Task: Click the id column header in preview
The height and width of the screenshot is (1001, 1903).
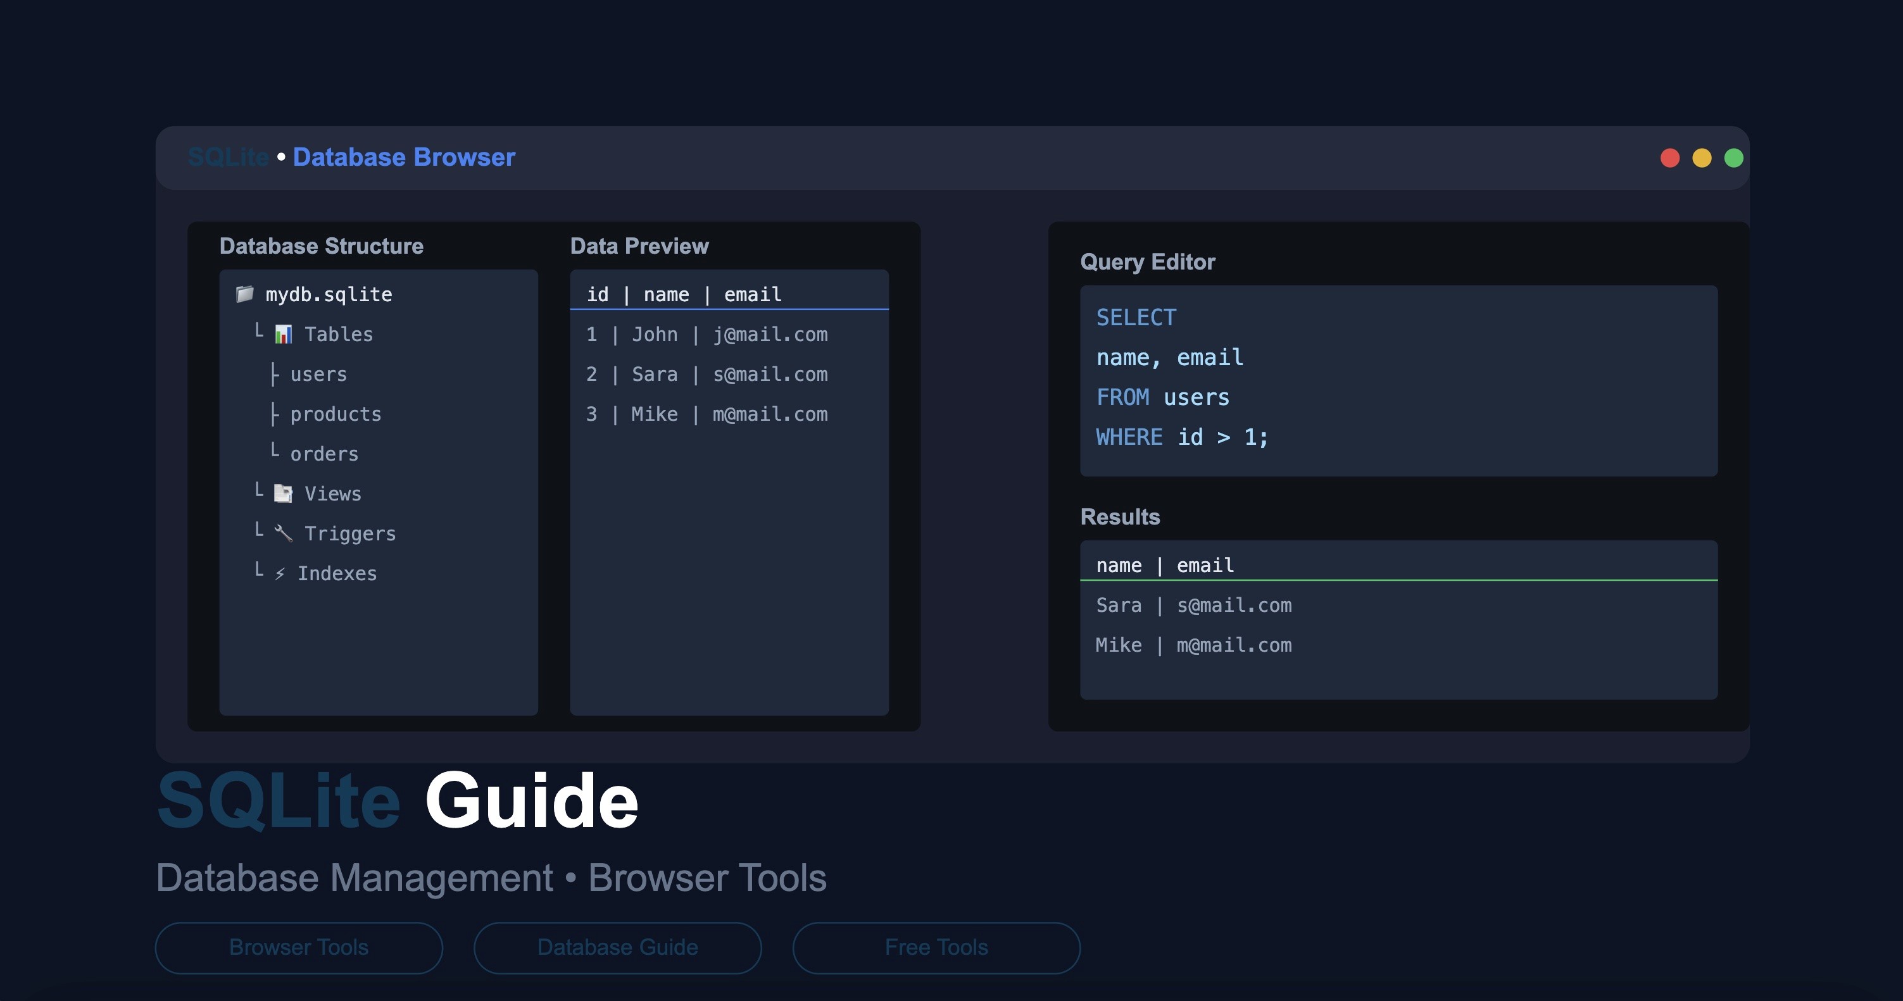Action: coord(596,293)
